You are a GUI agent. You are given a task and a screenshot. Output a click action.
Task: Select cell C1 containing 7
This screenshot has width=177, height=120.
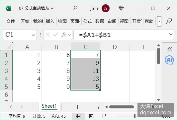point(85,55)
